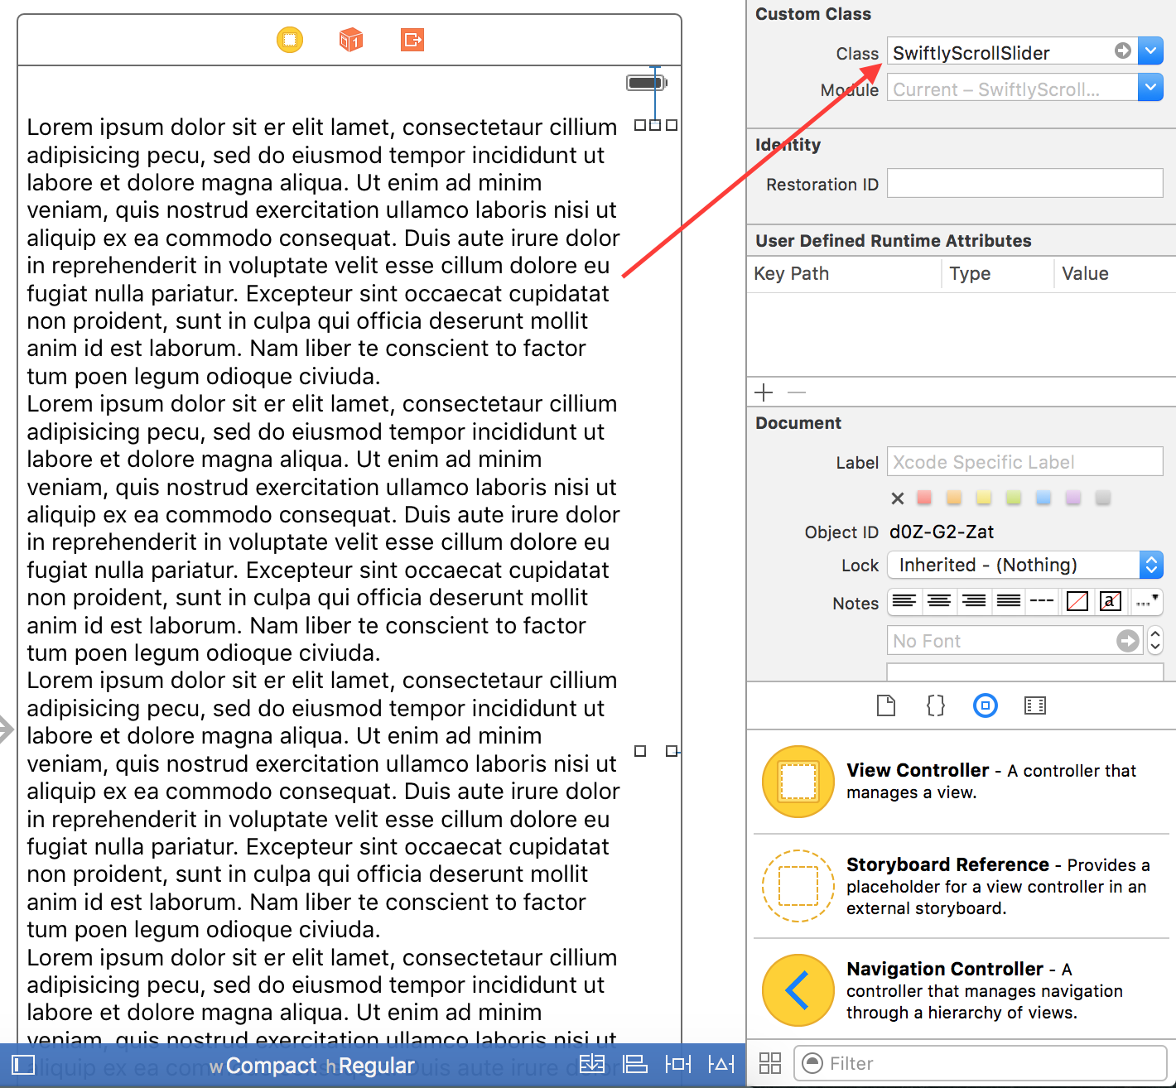Click the dashed natural alignment icon
The height and width of the screenshot is (1088, 1176).
click(1042, 601)
